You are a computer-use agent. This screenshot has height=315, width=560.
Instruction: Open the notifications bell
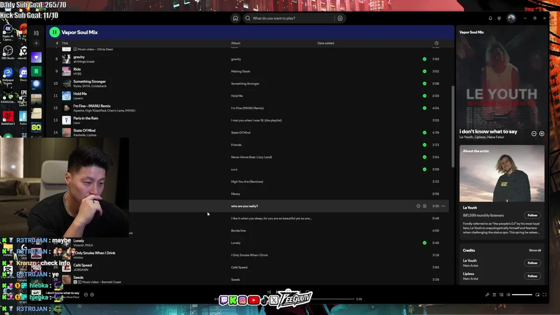490,18
